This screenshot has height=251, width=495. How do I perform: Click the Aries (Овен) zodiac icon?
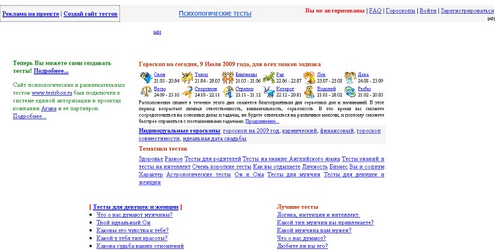tap(146, 78)
